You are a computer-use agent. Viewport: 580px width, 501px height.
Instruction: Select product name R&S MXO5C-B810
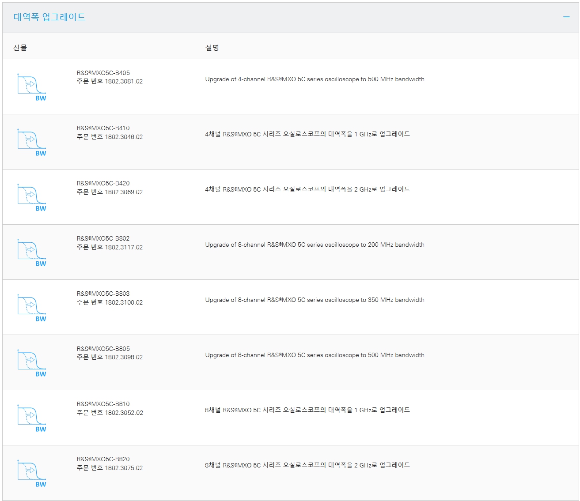[x=103, y=404]
